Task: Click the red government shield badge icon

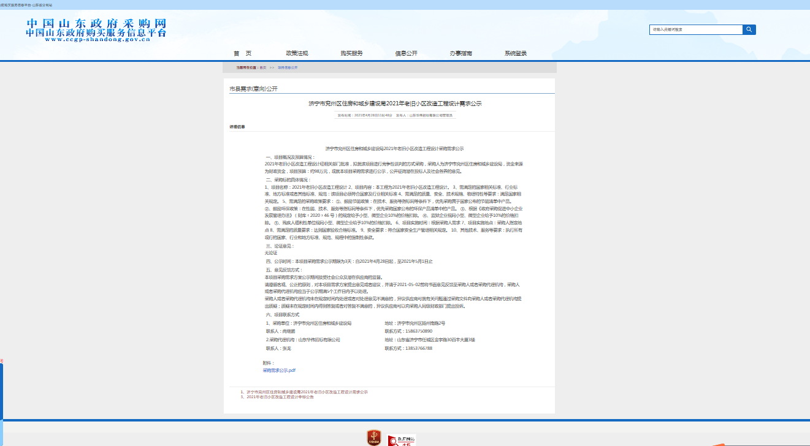Action: pyautogui.click(x=373, y=437)
